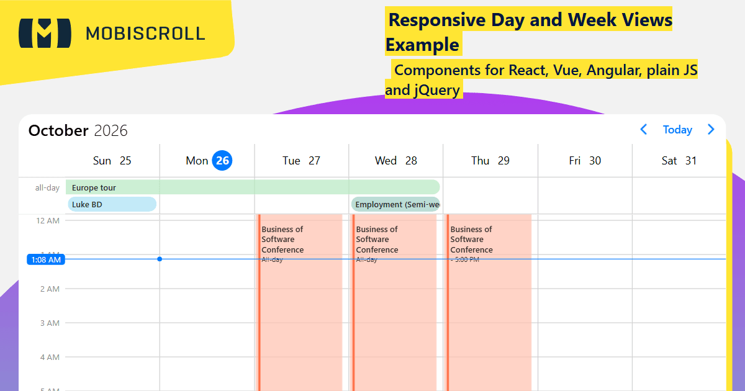Open the Employment (Semi-weekly) event
This screenshot has height=391, width=745.
[x=395, y=204]
